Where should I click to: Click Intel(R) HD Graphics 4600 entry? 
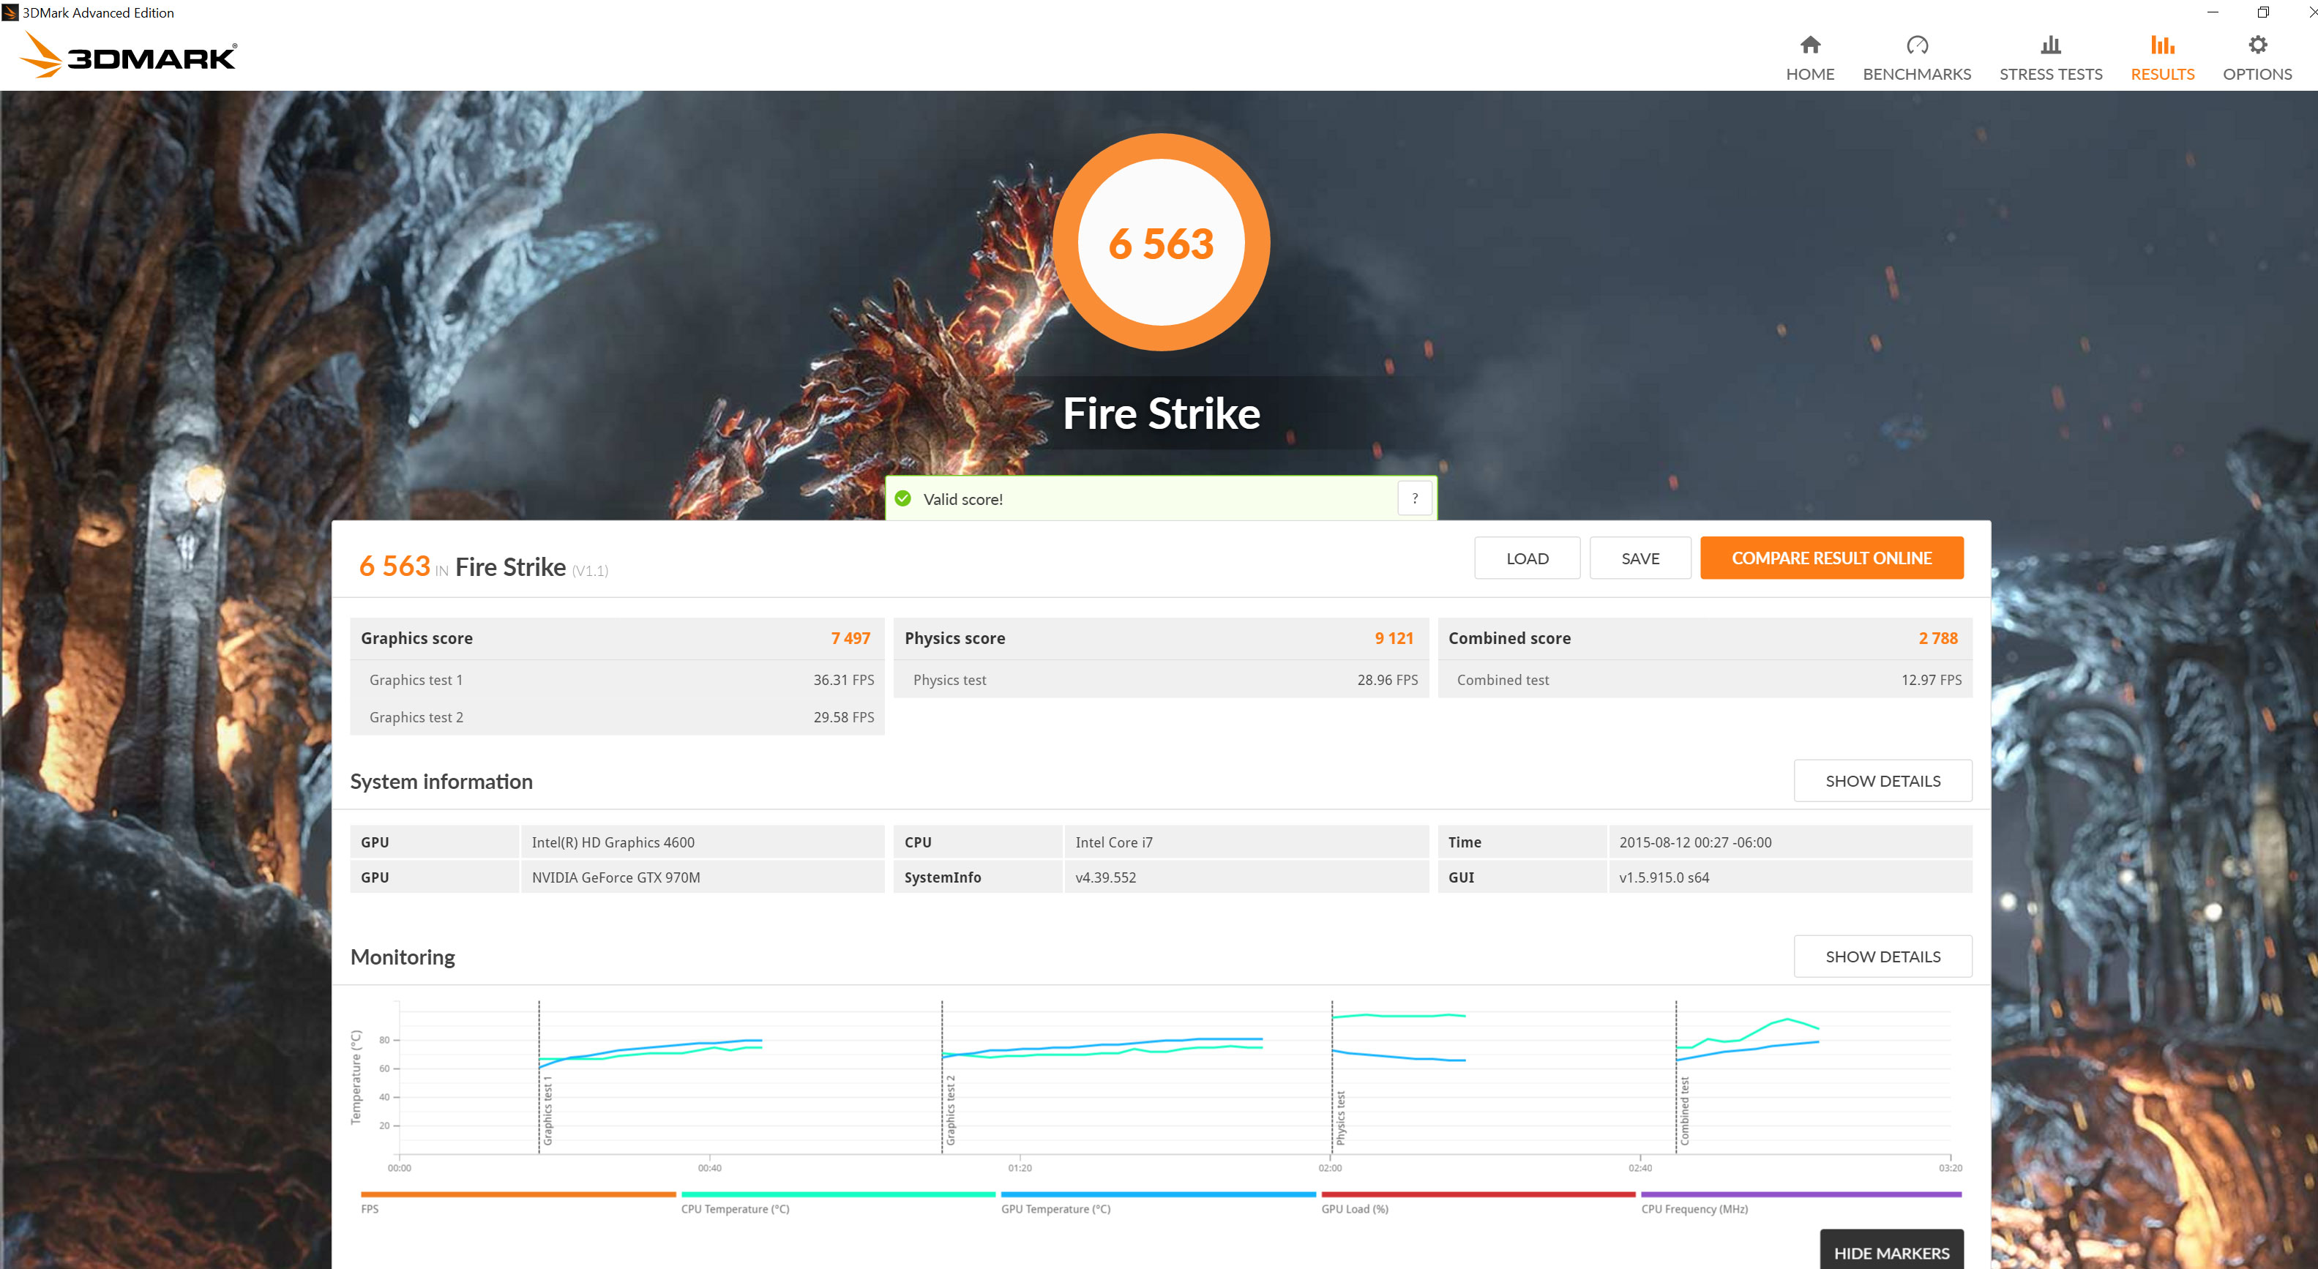coord(613,842)
